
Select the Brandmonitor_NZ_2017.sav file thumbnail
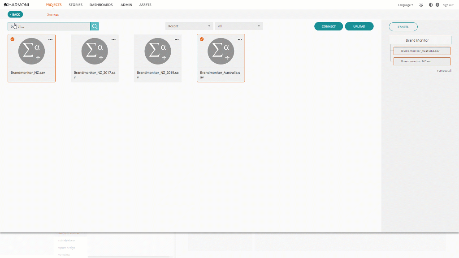click(x=95, y=51)
